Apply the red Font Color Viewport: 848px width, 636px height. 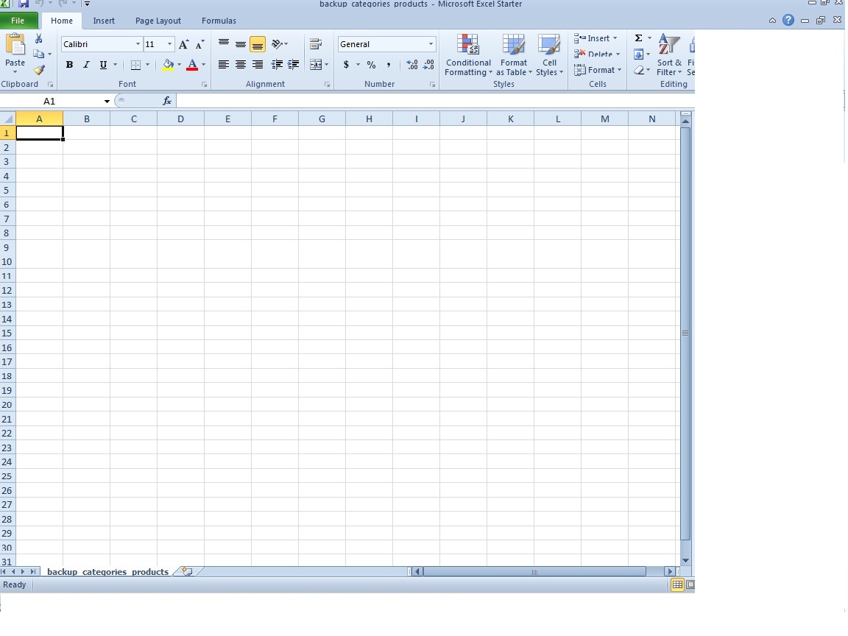[192, 65]
